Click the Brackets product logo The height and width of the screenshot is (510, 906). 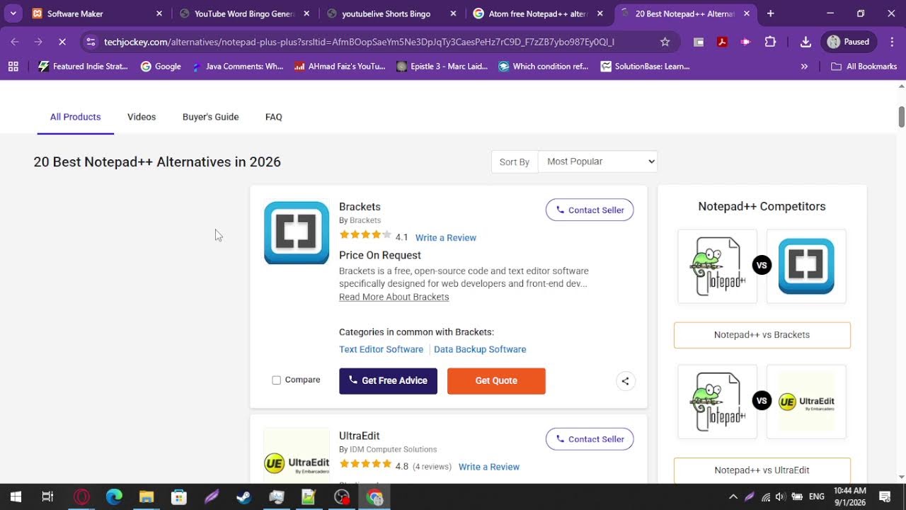pos(297,233)
